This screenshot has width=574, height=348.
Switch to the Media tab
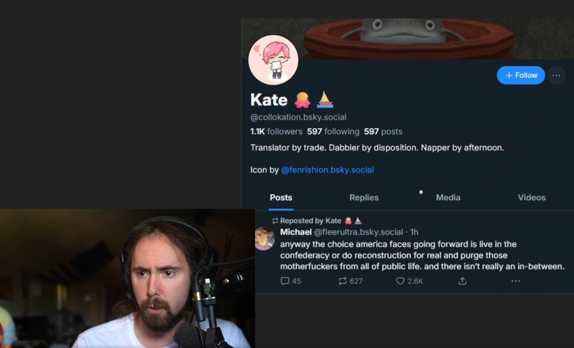(448, 197)
